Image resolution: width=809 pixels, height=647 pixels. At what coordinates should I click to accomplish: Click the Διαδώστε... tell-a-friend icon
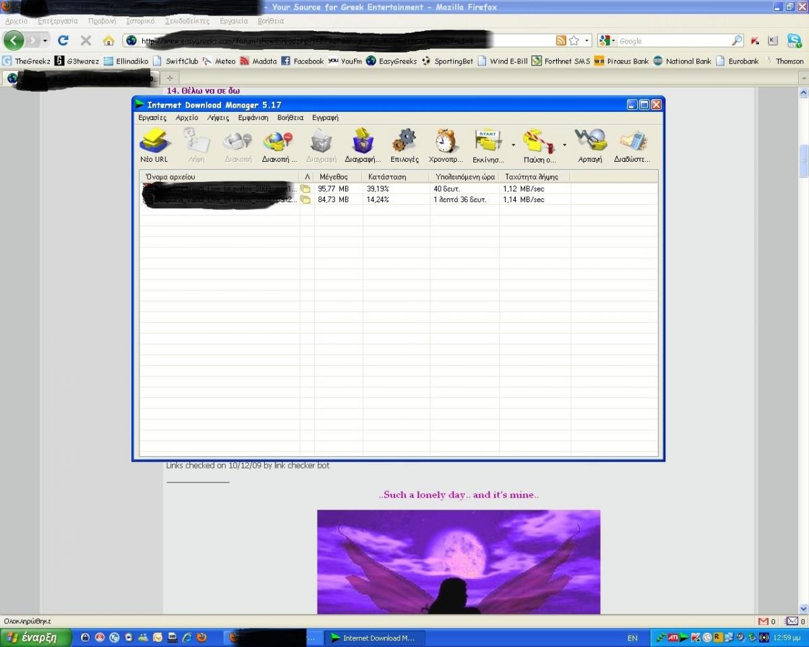632,146
